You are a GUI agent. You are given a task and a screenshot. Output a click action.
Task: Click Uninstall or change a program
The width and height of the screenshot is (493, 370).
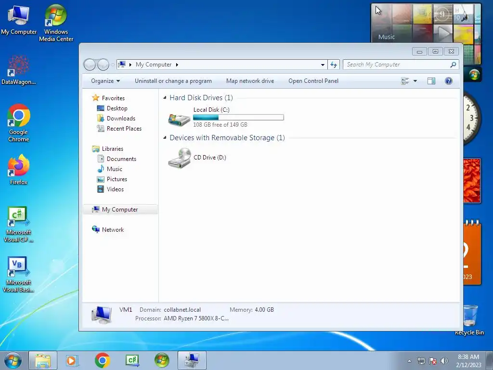[x=173, y=81]
